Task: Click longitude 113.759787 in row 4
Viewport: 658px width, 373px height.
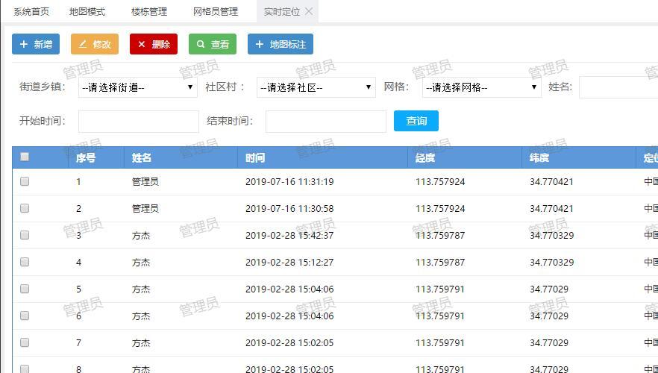Action: (x=440, y=263)
